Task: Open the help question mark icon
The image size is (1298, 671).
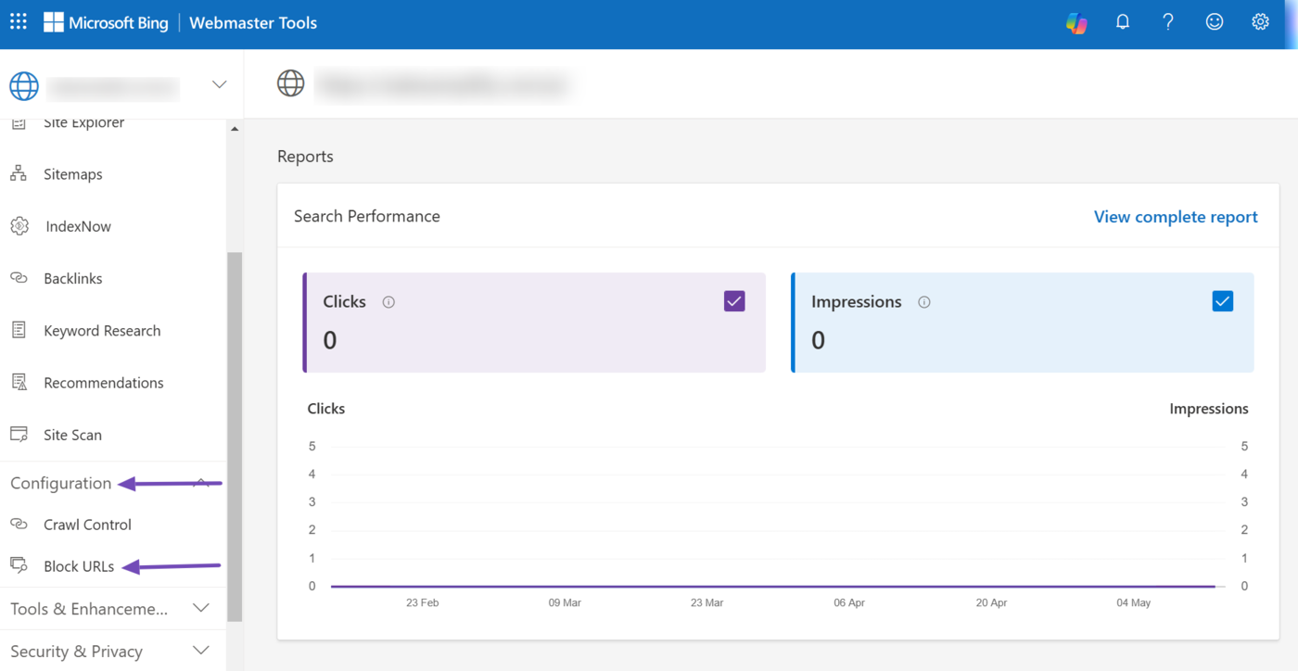Action: tap(1168, 22)
